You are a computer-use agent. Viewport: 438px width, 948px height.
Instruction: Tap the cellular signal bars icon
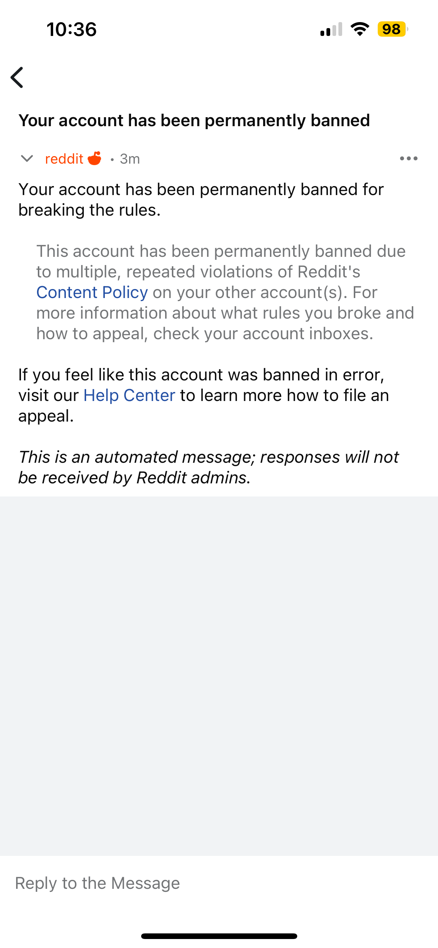click(x=331, y=29)
